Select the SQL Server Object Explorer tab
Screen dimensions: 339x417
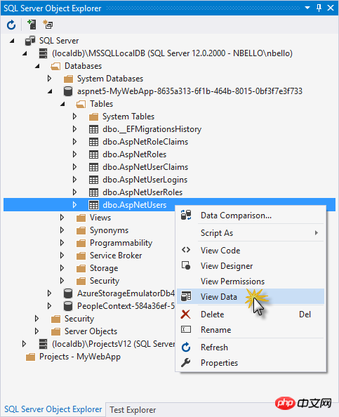[x=53, y=409]
